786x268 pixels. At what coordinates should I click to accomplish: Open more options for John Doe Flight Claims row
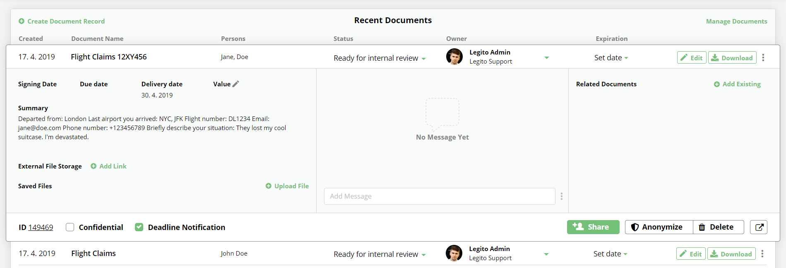point(762,254)
